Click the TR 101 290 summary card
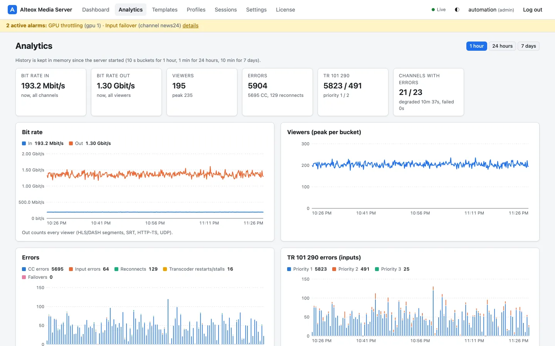 353,92
